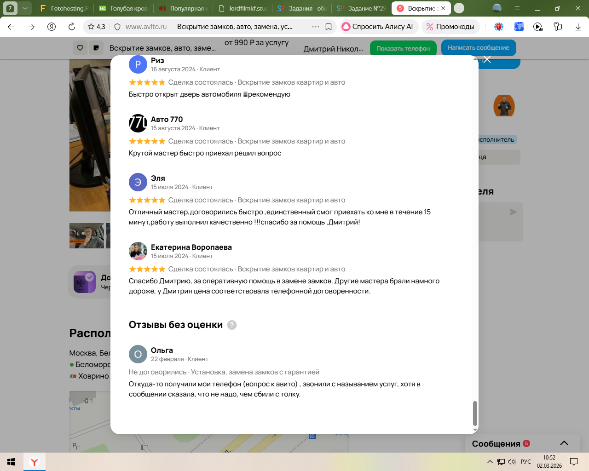Open the network icon in tray
Viewport: 589px width, 471px height.
[x=501, y=462]
